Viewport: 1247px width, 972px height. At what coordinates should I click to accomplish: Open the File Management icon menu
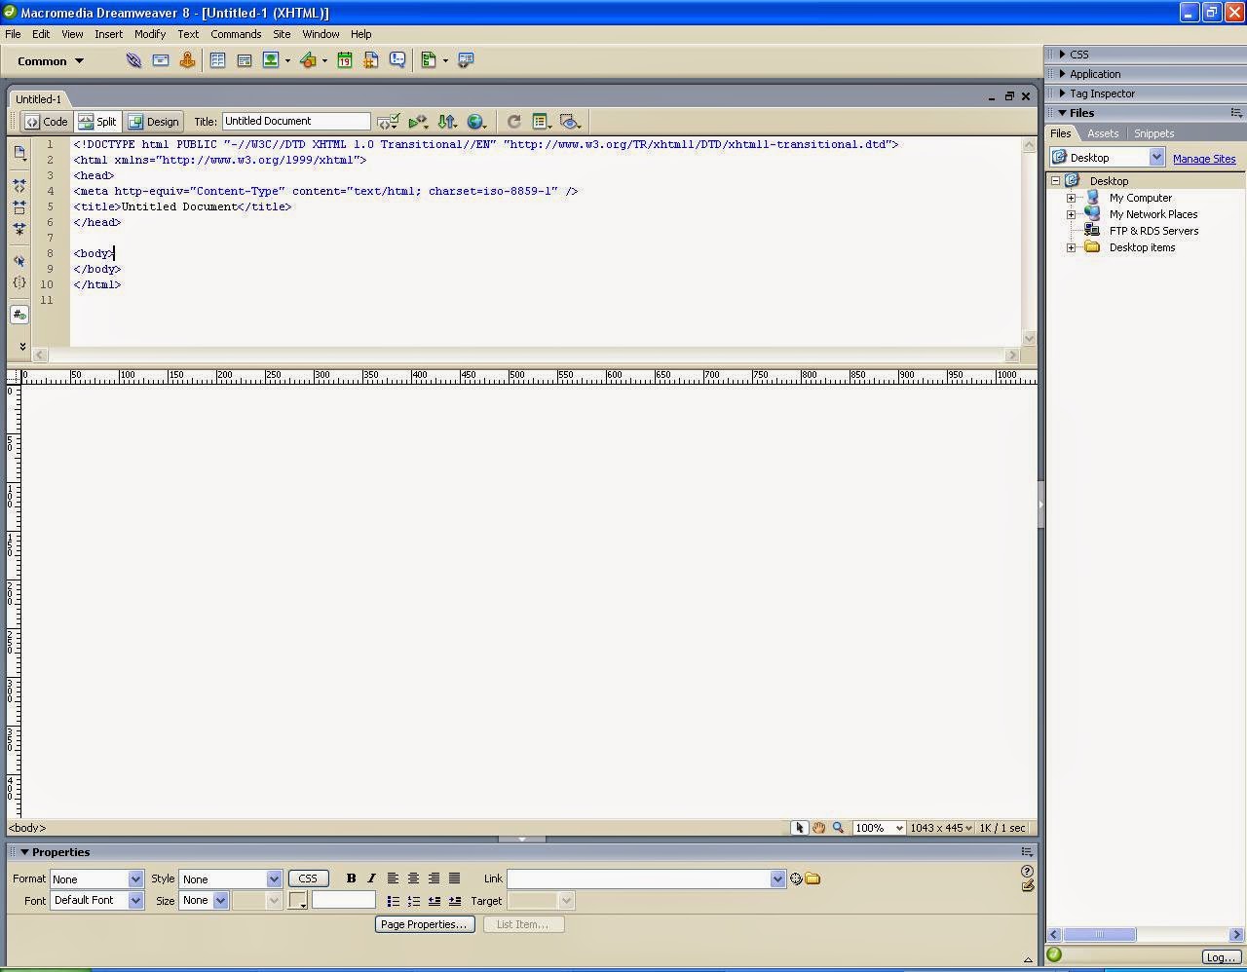coord(447,122)
